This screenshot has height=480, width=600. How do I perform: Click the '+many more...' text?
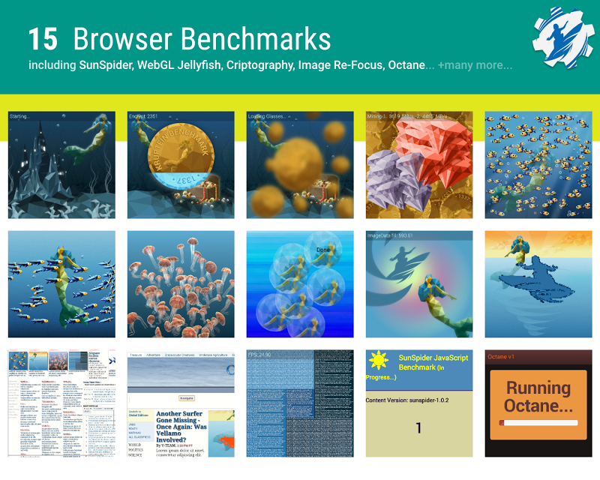click(475, 65)
